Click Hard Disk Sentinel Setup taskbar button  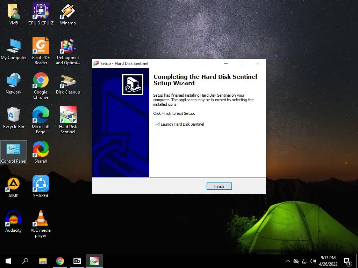click(x=94, y=261)
